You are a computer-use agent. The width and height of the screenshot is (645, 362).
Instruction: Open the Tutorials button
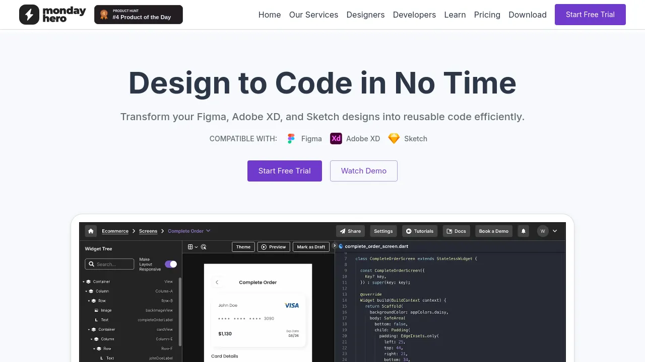tap(420, 231)
